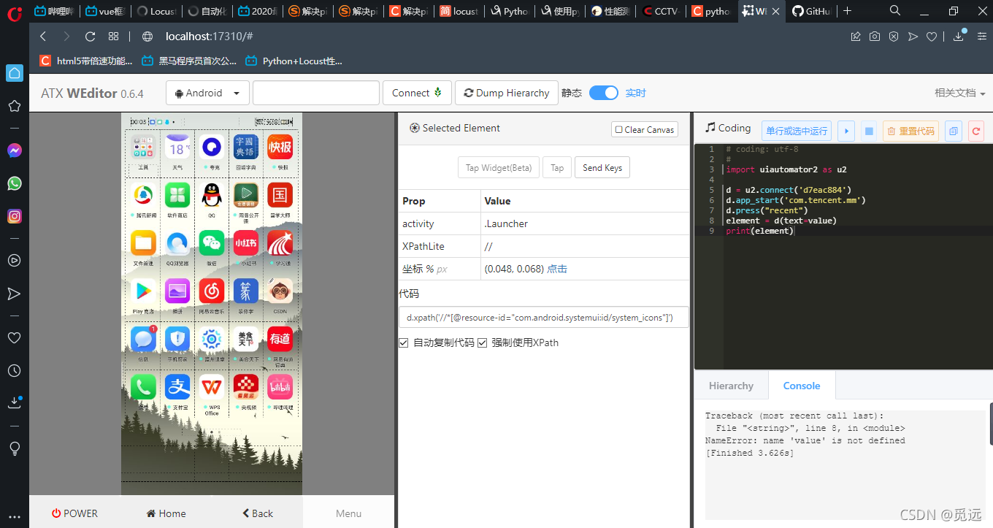
Task: Open the green Phone dialer icon
Action: pos(143,386)
